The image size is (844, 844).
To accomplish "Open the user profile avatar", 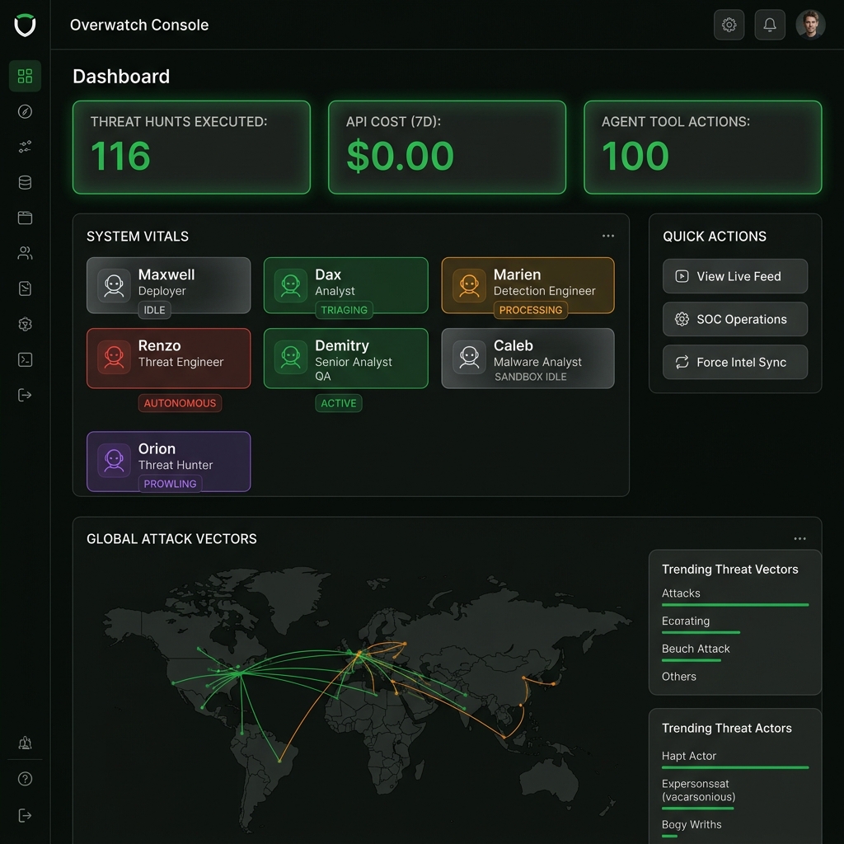I will pyautogui.click(x=811, y=25).
